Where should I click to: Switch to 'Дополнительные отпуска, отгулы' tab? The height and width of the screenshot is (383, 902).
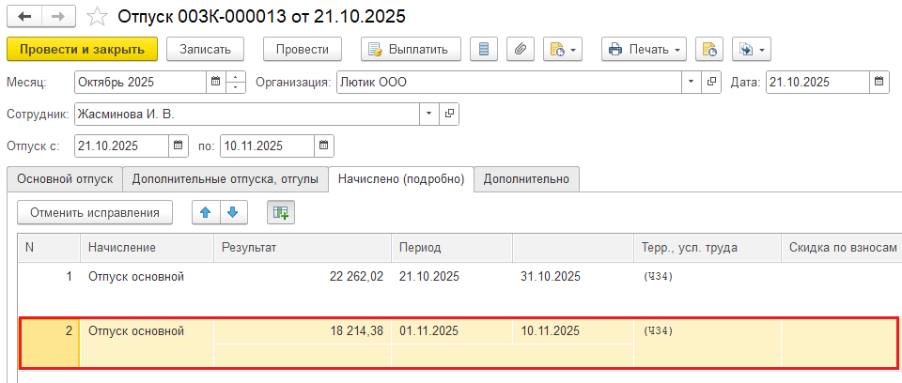(x=225, y=179)
